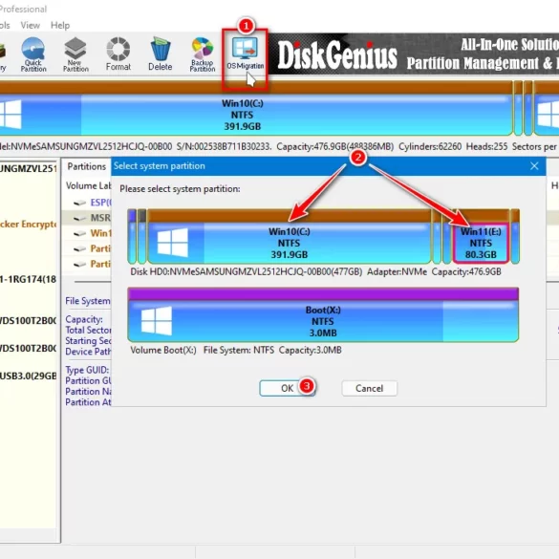
Task: Select the USB3.0(29GB disk in the sidebar
Action: (28, 376)
